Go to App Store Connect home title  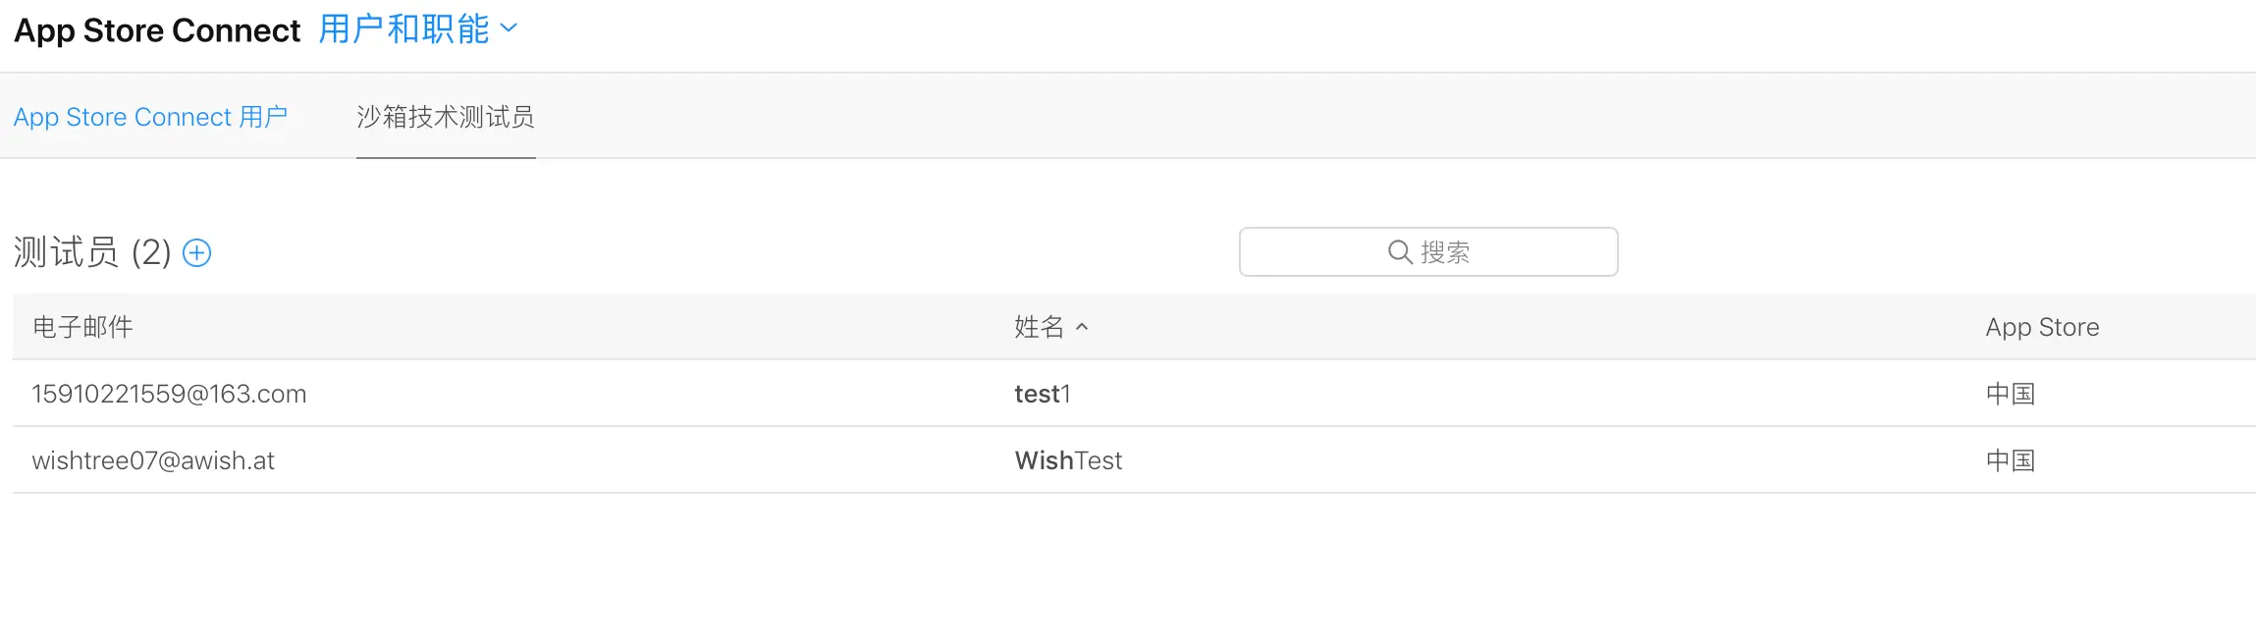[x=157, y=30]
